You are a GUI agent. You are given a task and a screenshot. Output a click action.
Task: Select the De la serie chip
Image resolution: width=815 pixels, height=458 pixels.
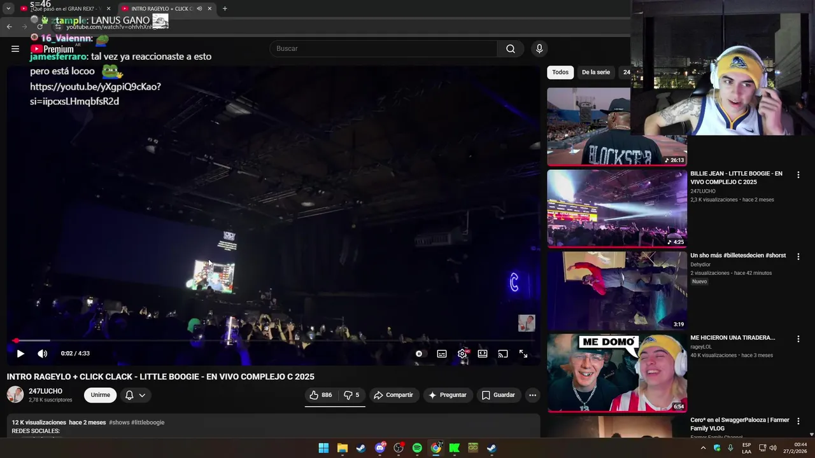596,73
